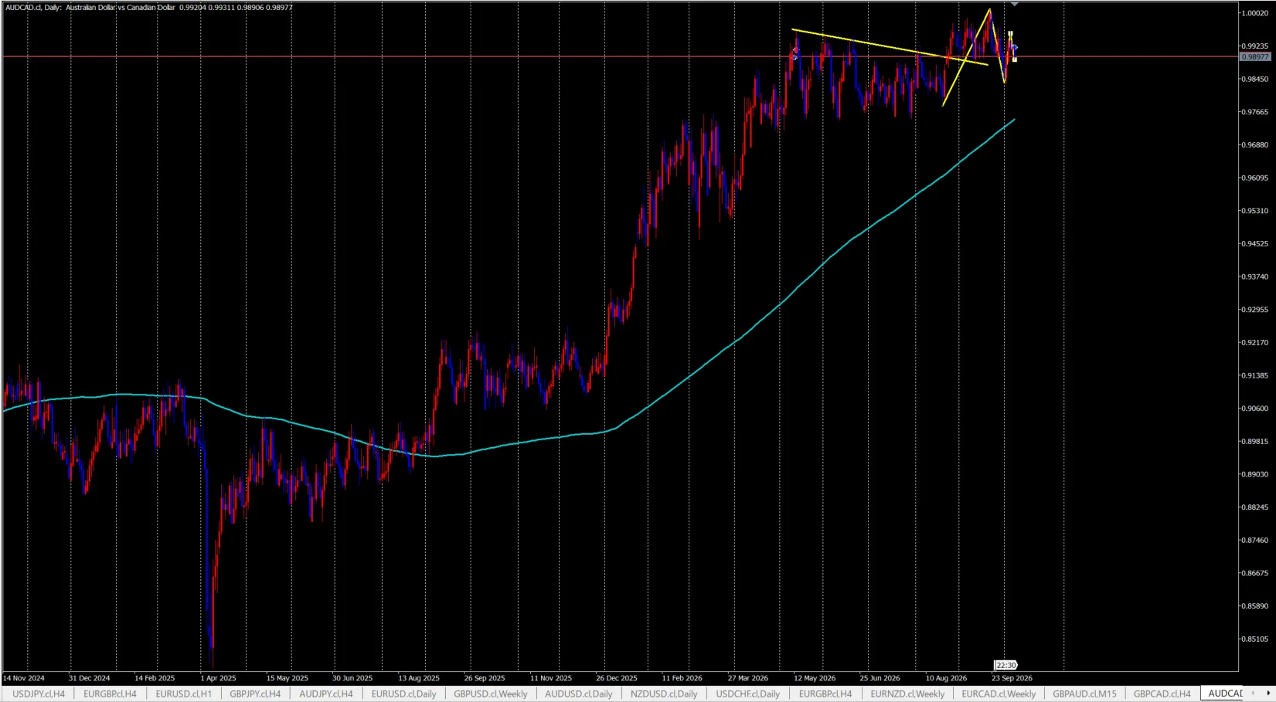1276x702 pixels.
Task: Switch to the USDJPY.cl,H4 chart tab
Action: (39, 694)
